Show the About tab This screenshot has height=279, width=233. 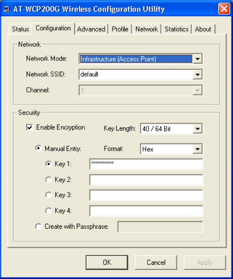coord(203,29)
